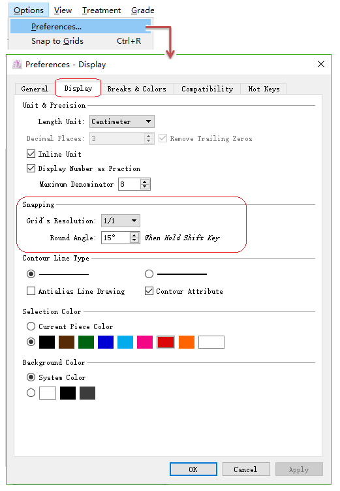Click the Cancel button
Screen dimensions: 340x491
[246, 469]
